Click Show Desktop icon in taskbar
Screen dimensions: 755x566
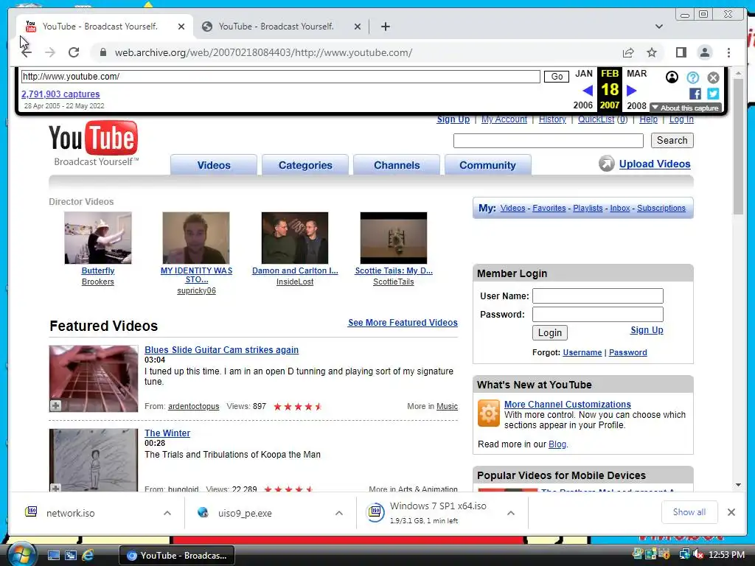(53, 556)
